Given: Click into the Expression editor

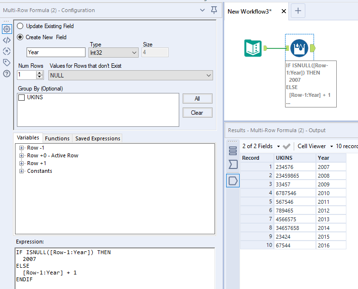Looking at the screenshot, I should point(115,268).
